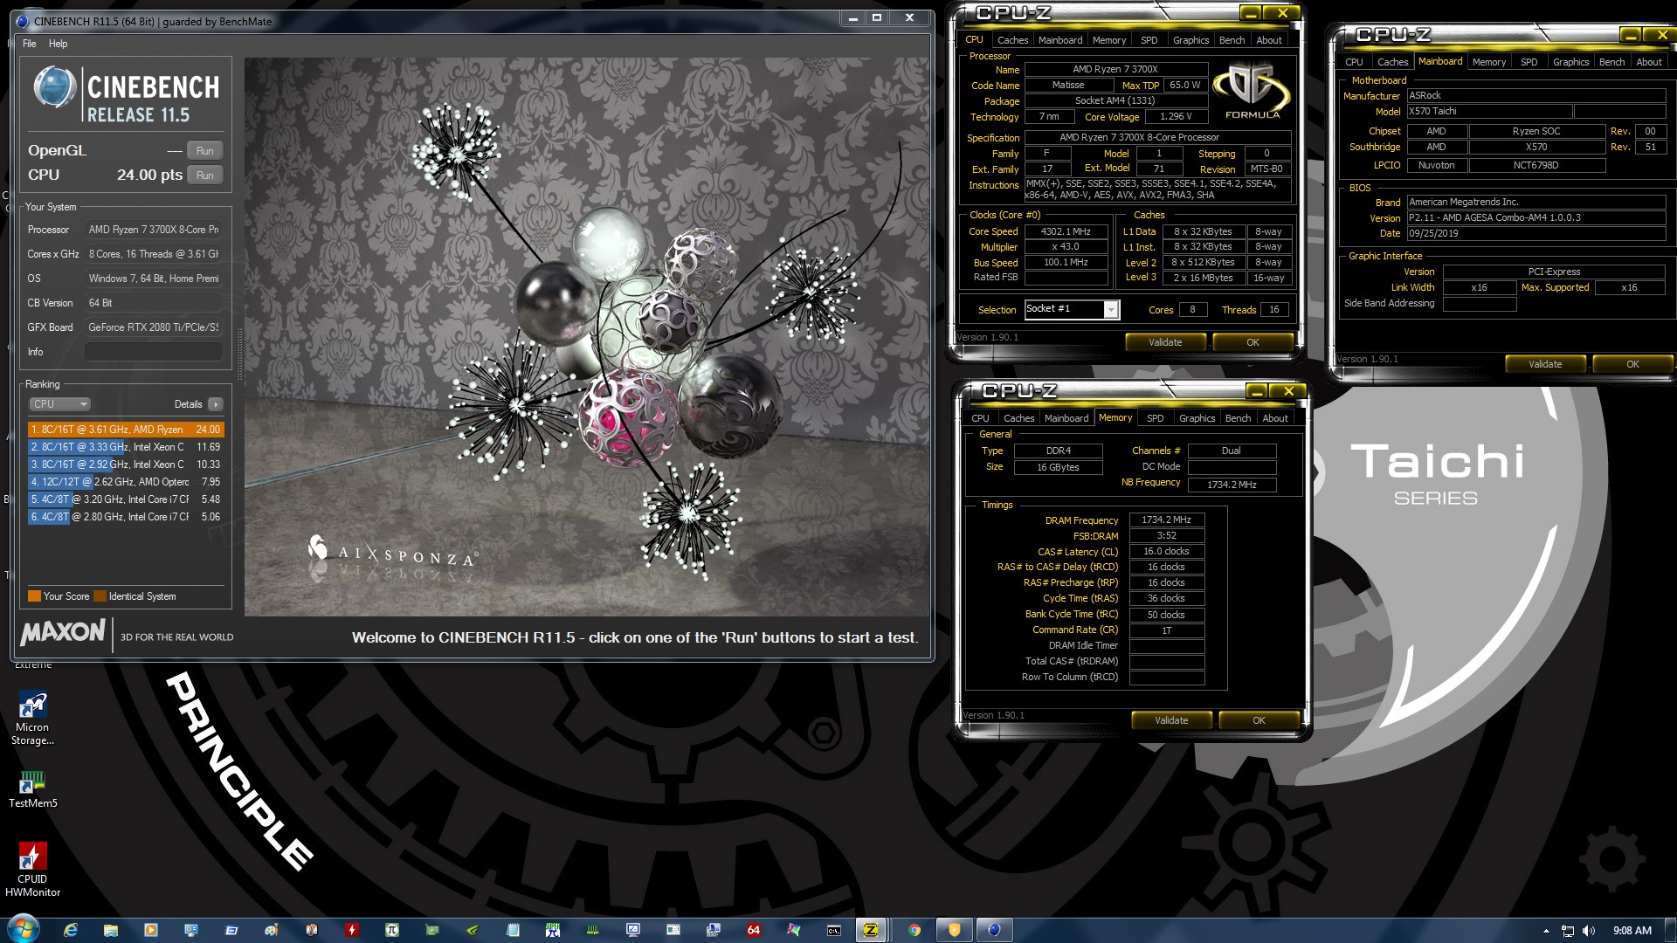This screenshot has width=1677, height=943.
Task: Show hidden system tray icons
Action: [x=1546, y=931]
